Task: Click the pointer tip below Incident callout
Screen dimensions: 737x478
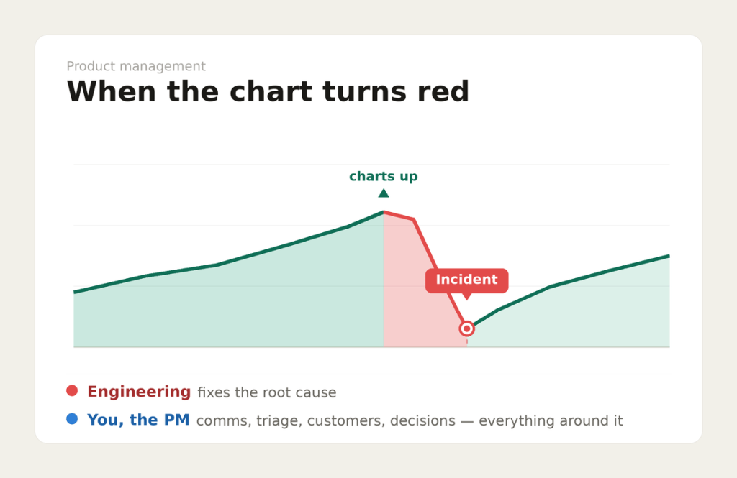Action: tap(466, 297)
